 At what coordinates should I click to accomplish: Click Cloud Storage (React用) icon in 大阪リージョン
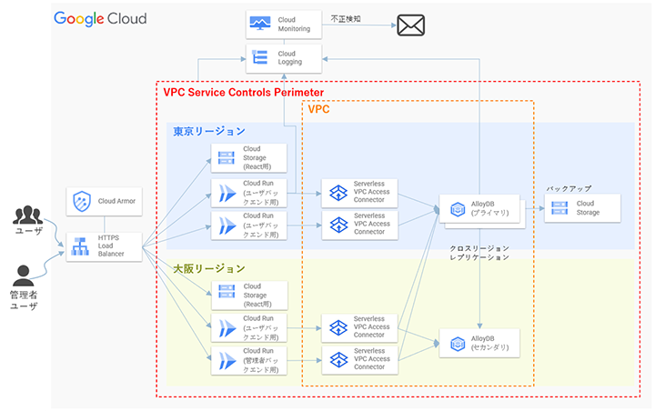point(227,292)
